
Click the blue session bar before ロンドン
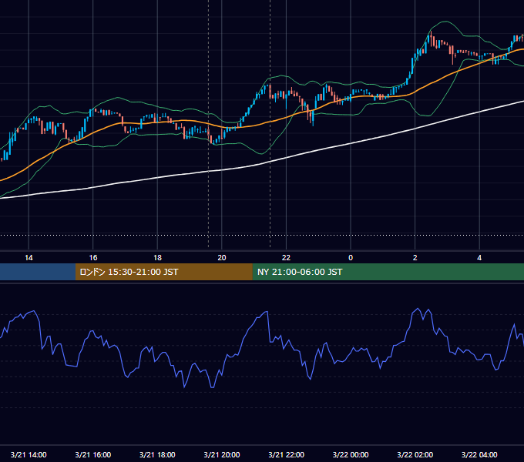[x=38, y=272]
